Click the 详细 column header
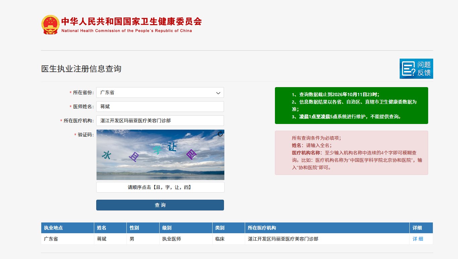 tap(421, 228)
